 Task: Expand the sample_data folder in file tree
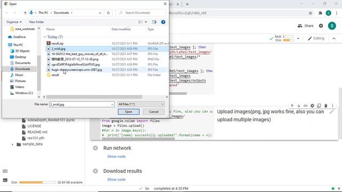coord(12,145)
